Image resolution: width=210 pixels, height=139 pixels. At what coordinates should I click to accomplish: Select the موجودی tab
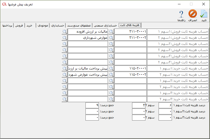click(x=43, y=25)
